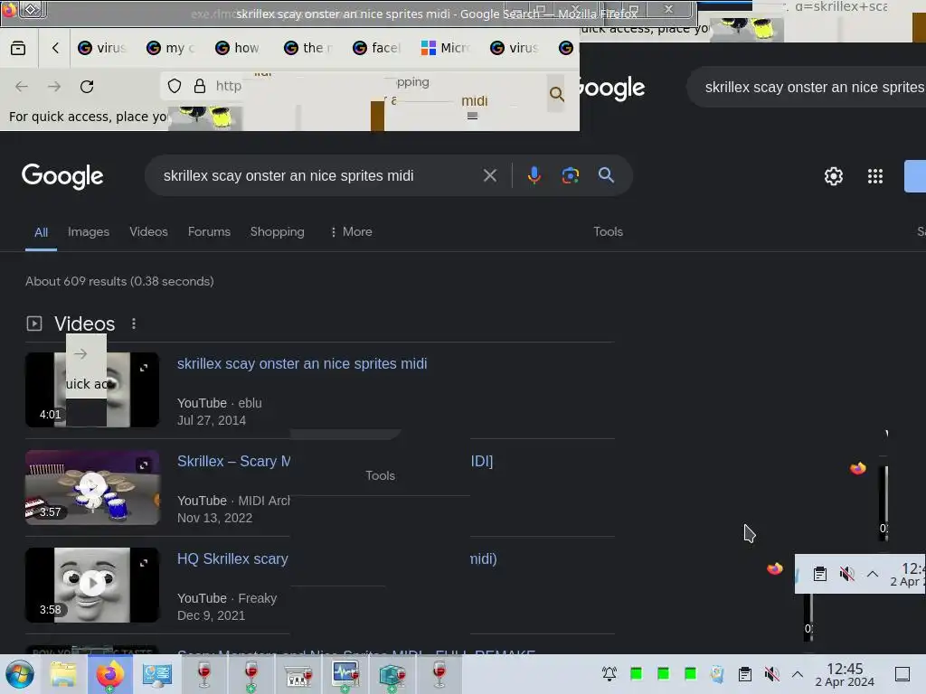Click the pin-on-all-desktops titlebar icon
Image resolution: width=926 pixels, height=694 pixels.
(x=32, y=9)
